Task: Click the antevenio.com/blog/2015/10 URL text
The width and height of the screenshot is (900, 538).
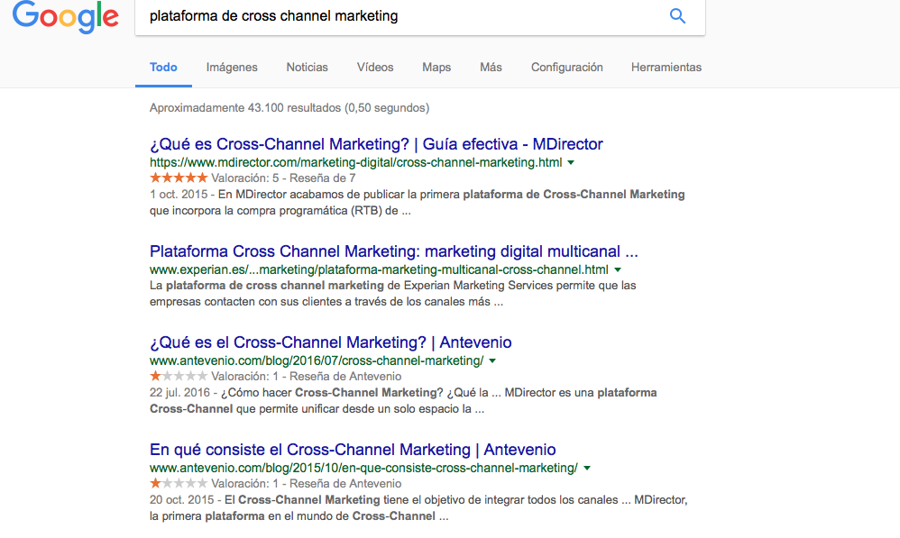Action: (364, 468)
